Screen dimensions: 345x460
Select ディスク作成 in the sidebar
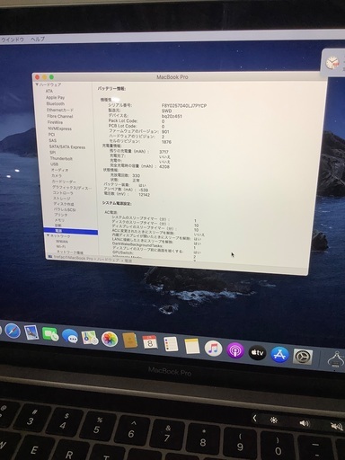[x=64, y=204]
